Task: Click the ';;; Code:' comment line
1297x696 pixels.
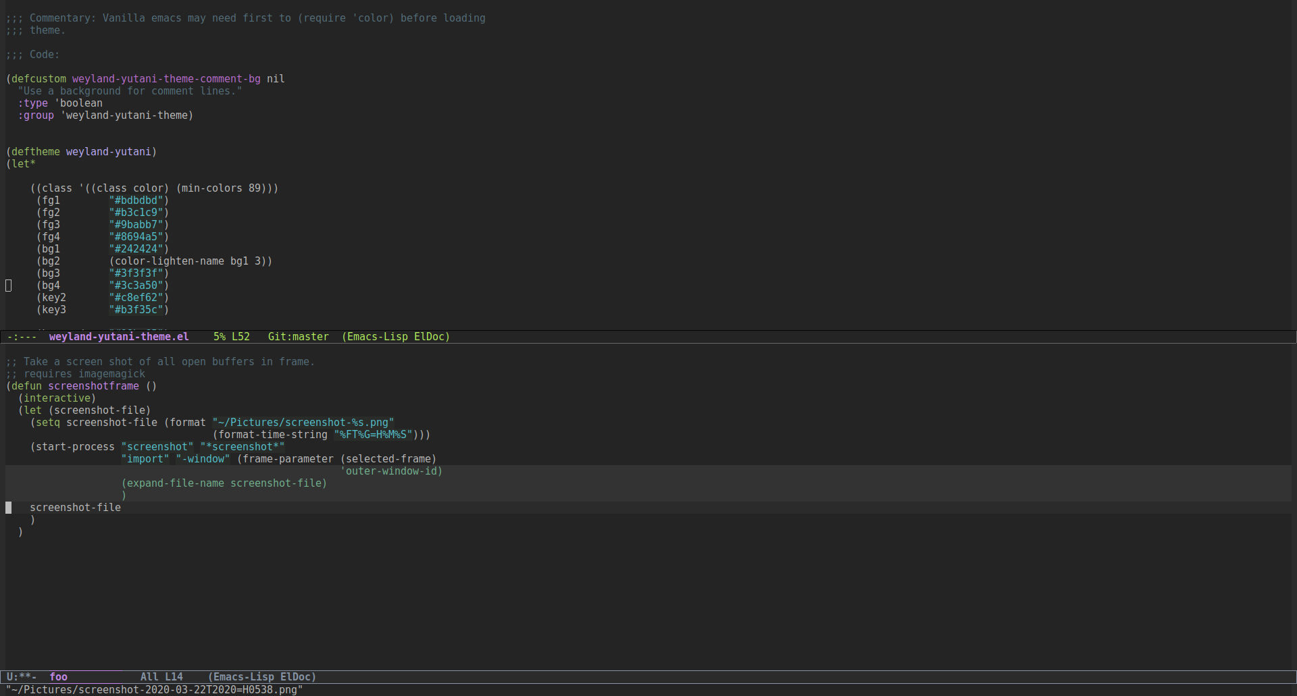Action: point(32,54)
